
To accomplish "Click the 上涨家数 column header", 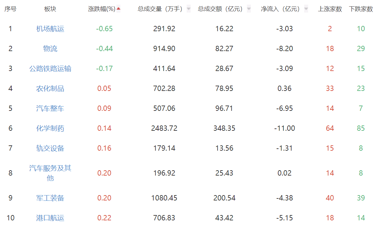I will pos(330,9).
